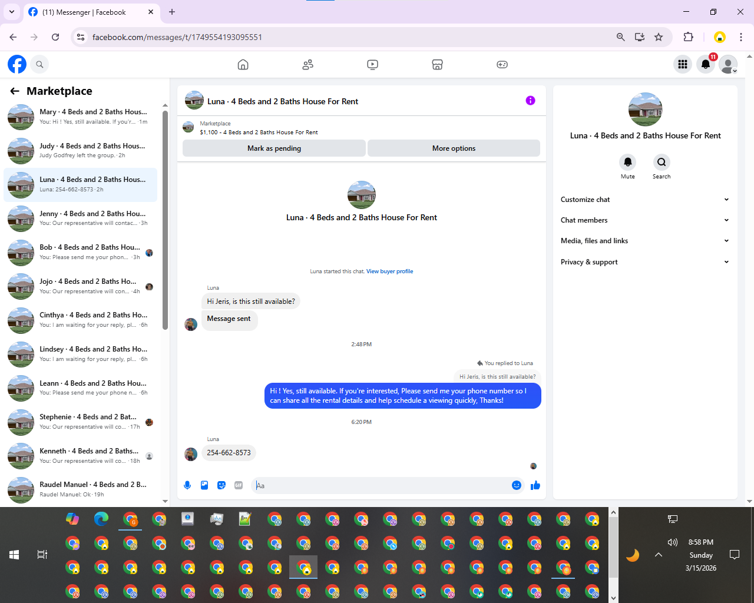Open Jojo's 4 Beds conversation
This screenshot has width=754, height=603.
click(80, 286)
